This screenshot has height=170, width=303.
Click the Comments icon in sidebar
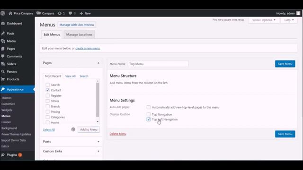pos(3,56)
